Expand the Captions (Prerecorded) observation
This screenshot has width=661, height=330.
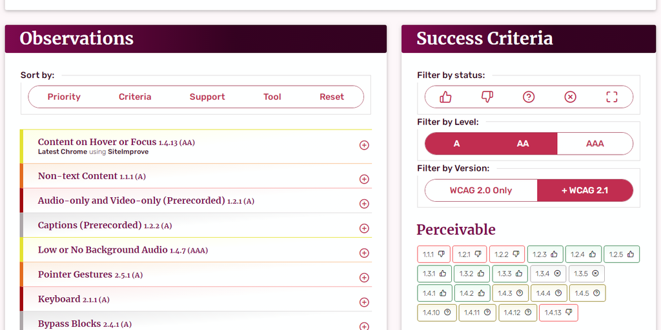tap(364, 228)
